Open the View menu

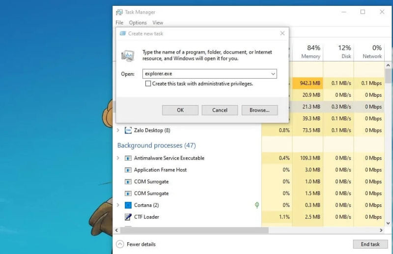point(158,23)
